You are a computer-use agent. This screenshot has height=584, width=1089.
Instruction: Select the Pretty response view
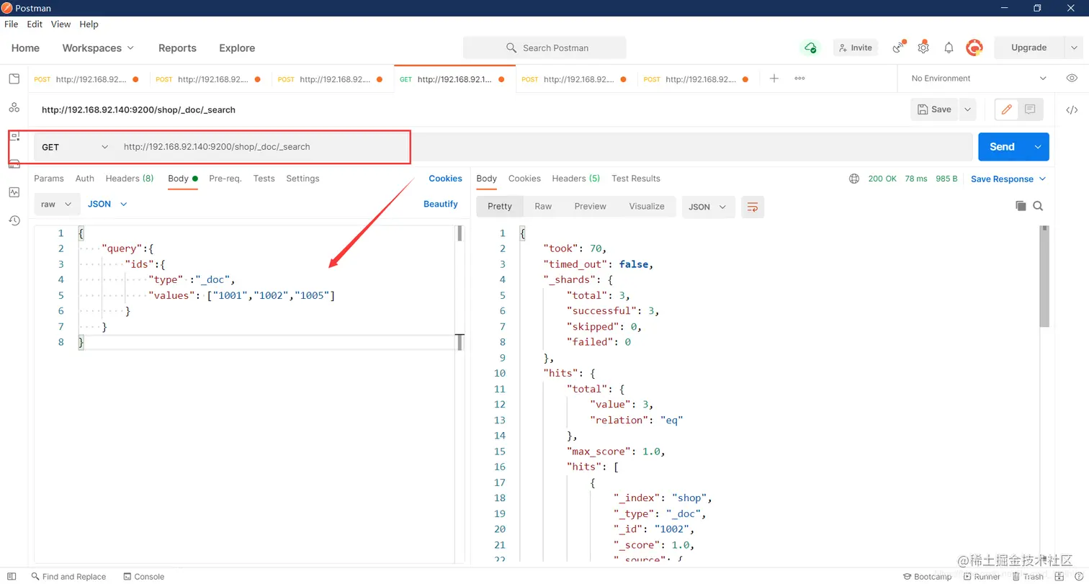(500, 206)
